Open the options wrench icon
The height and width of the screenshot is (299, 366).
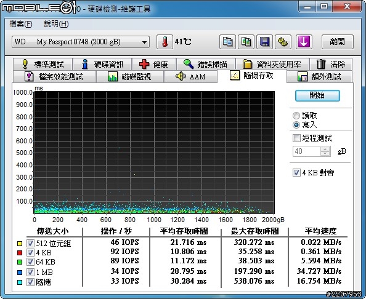click(x=283, y=42)
